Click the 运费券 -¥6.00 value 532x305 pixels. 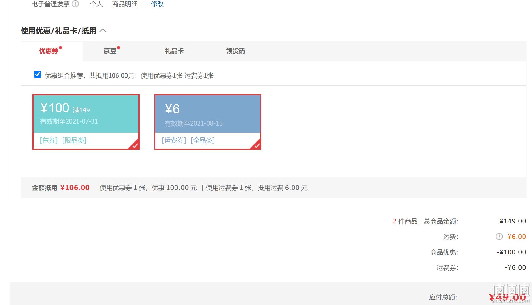515,267
